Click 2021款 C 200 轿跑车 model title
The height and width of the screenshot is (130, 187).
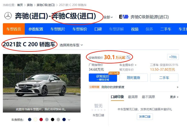29,44
